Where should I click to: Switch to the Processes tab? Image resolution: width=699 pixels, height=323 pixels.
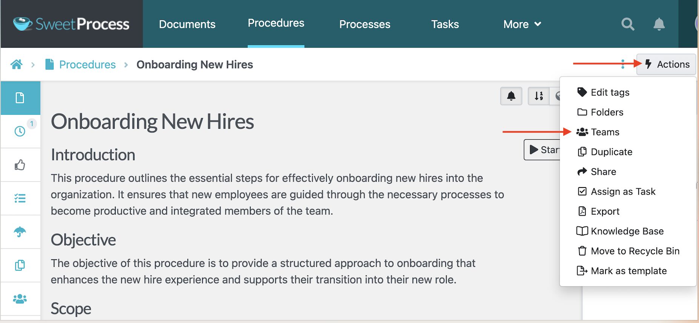coord(364,24)
